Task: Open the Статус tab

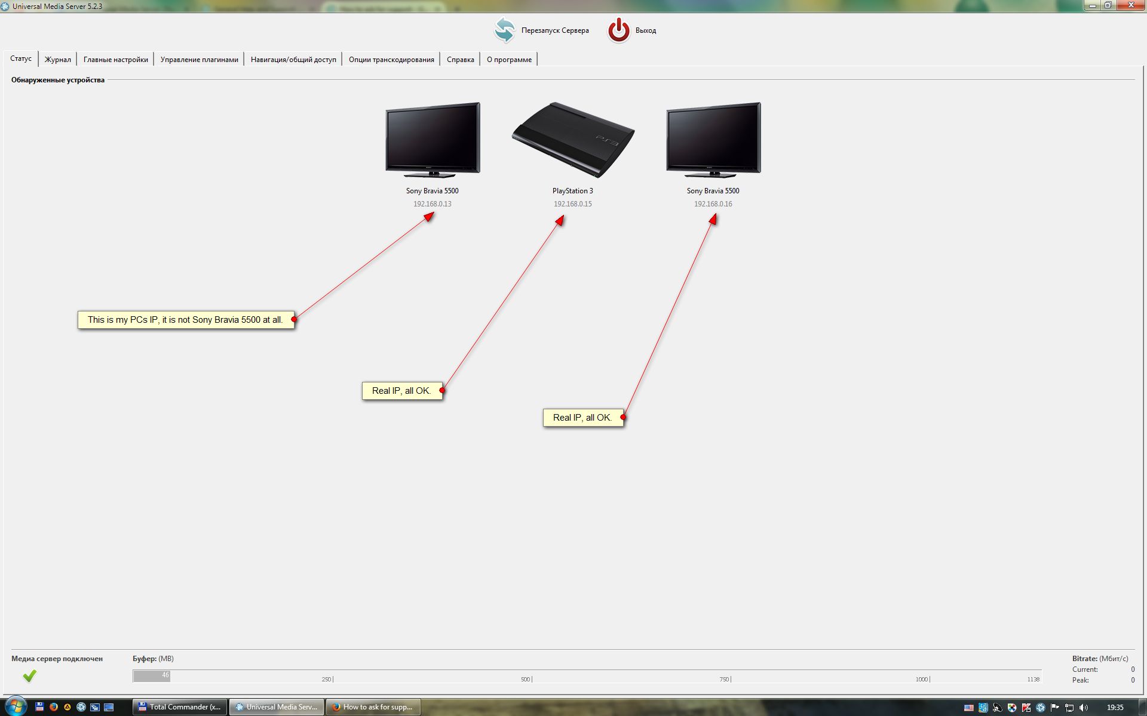Action: tap(21, 58)
